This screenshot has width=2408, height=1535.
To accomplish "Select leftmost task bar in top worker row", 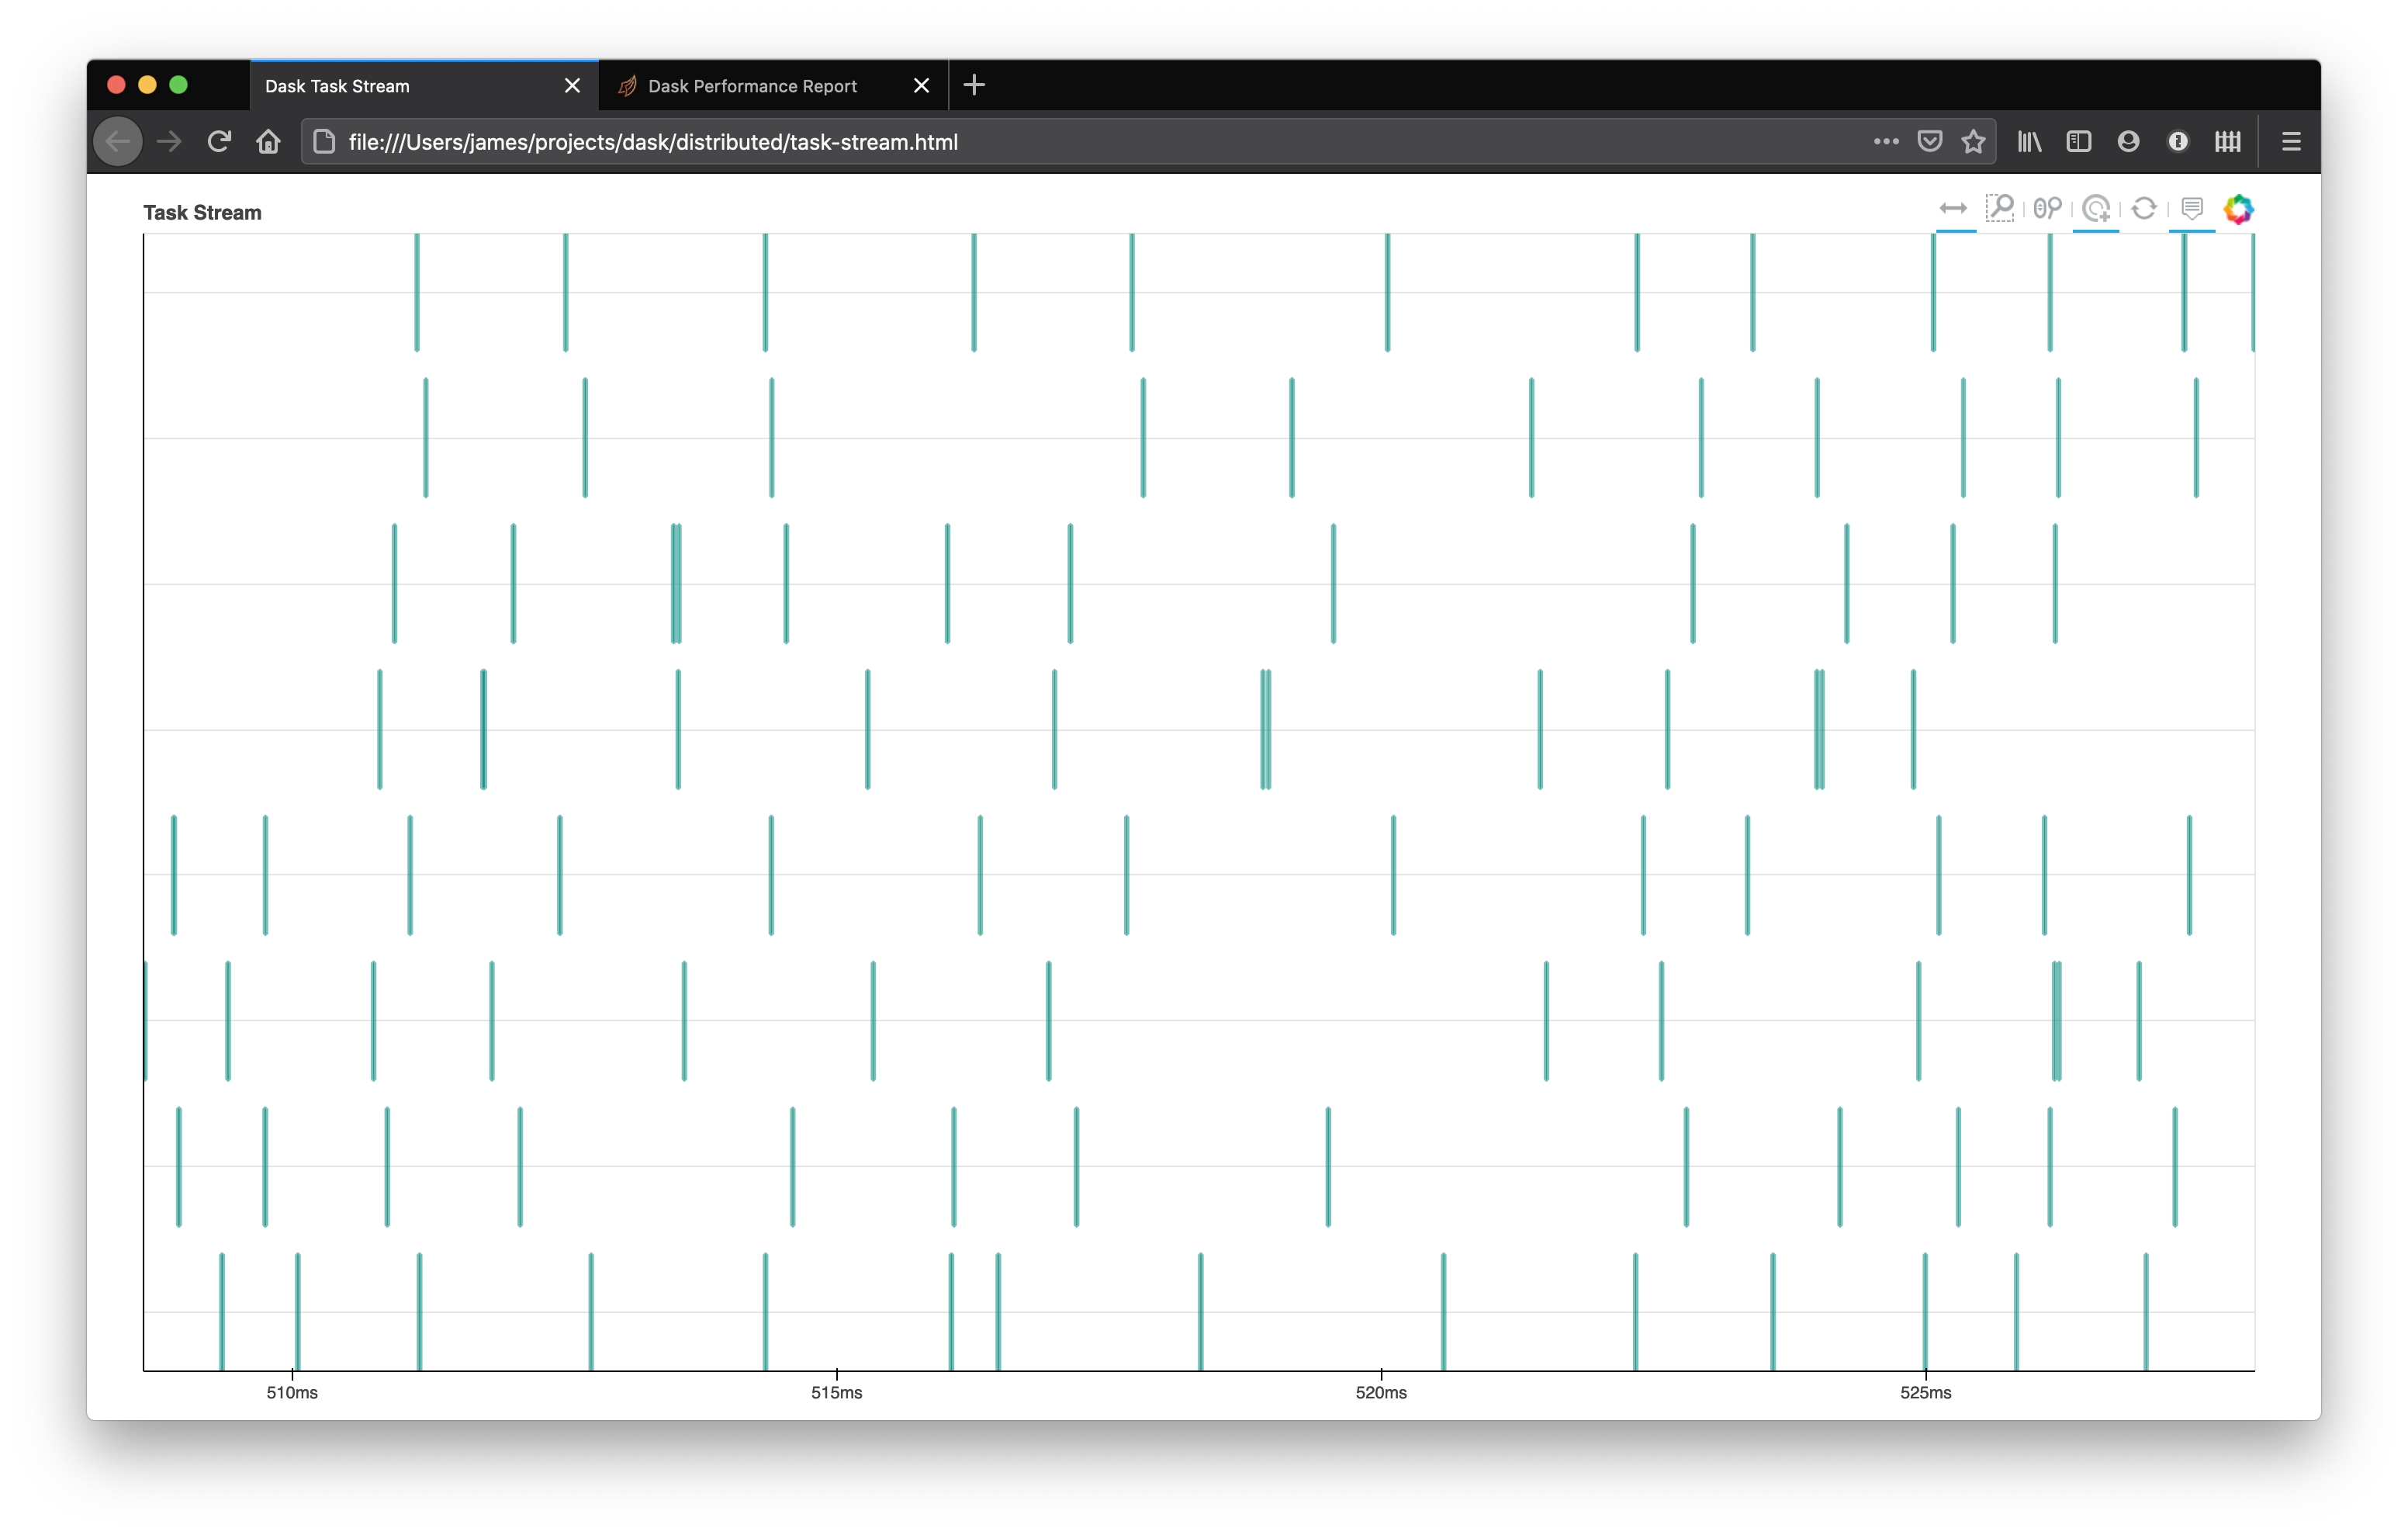I will (417, 293).
